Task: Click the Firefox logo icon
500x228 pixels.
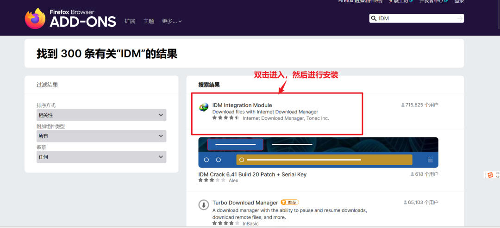Action: click(x=35, y=18)
